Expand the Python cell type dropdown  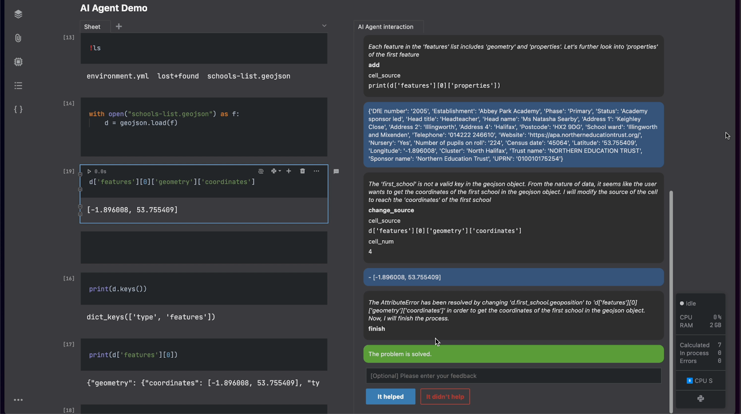[x=276, y=171]
